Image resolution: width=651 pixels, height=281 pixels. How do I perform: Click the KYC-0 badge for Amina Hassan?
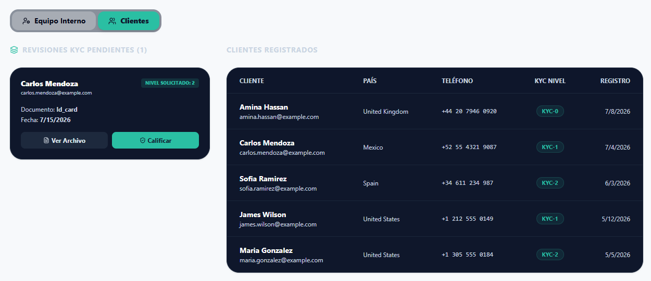tap(550, 111)
